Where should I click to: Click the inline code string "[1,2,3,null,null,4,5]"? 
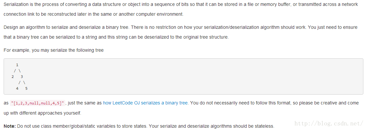coord(38,103)
